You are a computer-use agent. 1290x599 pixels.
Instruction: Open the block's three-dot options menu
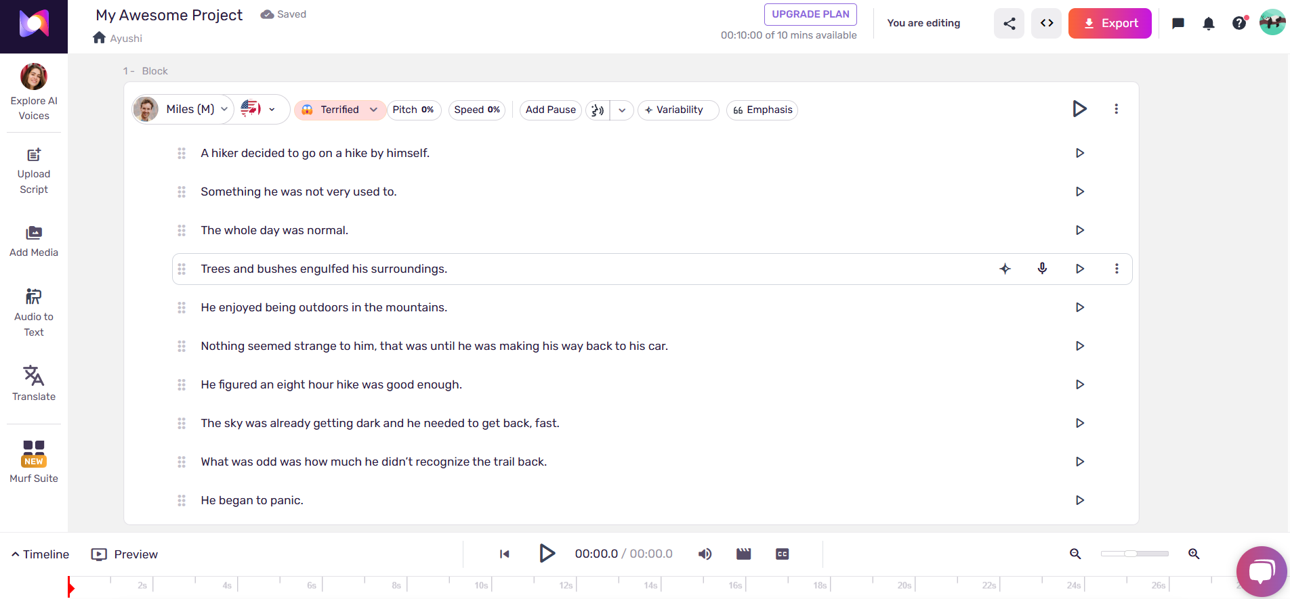pos(1117,109)
